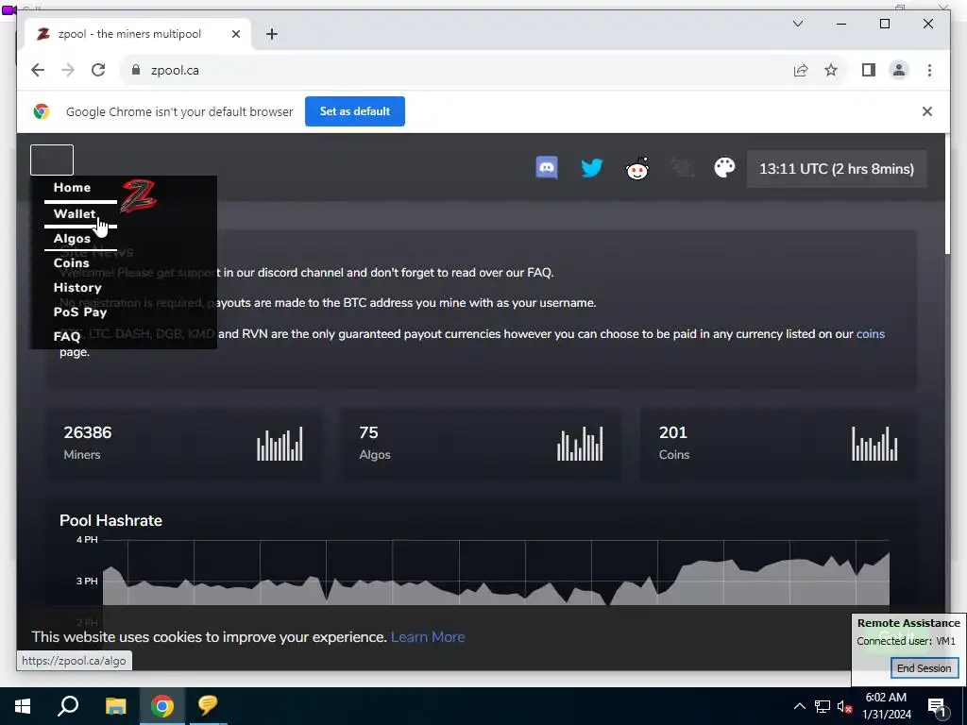Show hidden system tray icons
Image resolution: width=967 pixels, height=725 pixels.
coord(799,706)
